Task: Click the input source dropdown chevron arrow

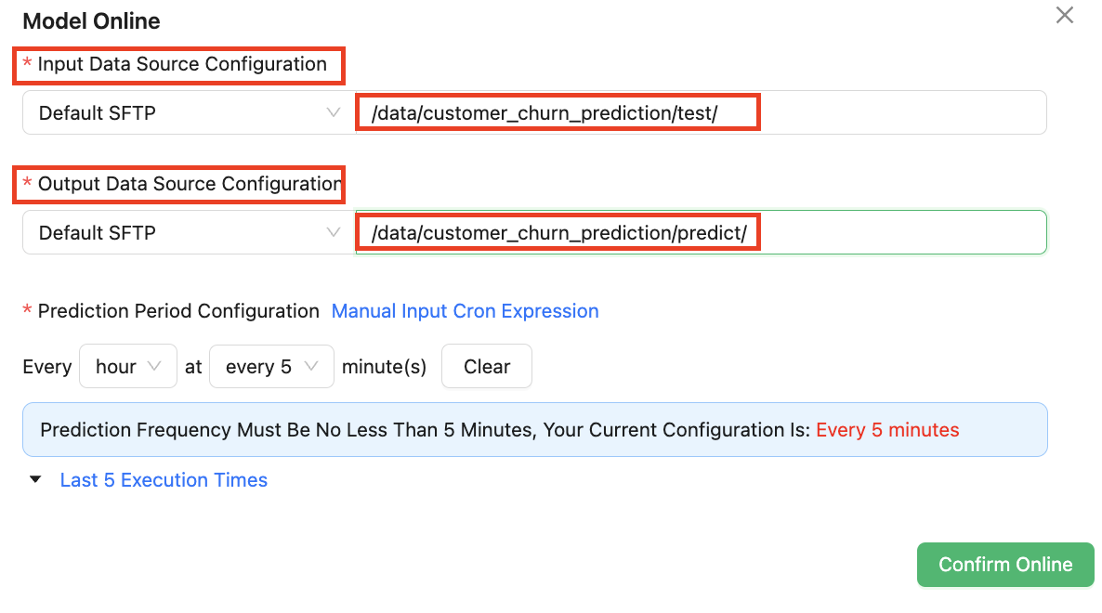Action: coord(334,112)
